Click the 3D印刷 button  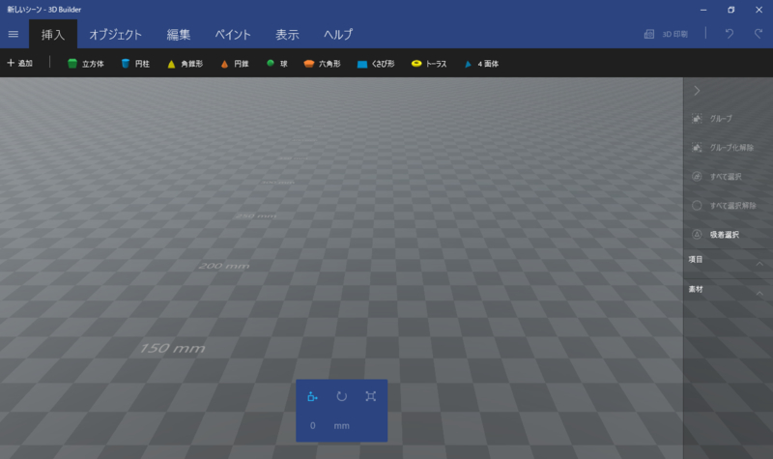(666, 34)
